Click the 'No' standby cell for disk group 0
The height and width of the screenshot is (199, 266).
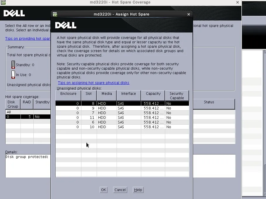pyautogui.click(x=42, y=117)
